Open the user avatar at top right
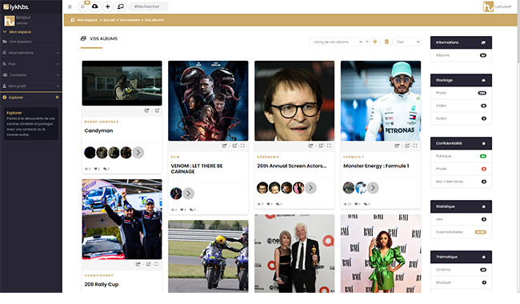This screenshot has height=304, width=520. click(x=488, y=6)
